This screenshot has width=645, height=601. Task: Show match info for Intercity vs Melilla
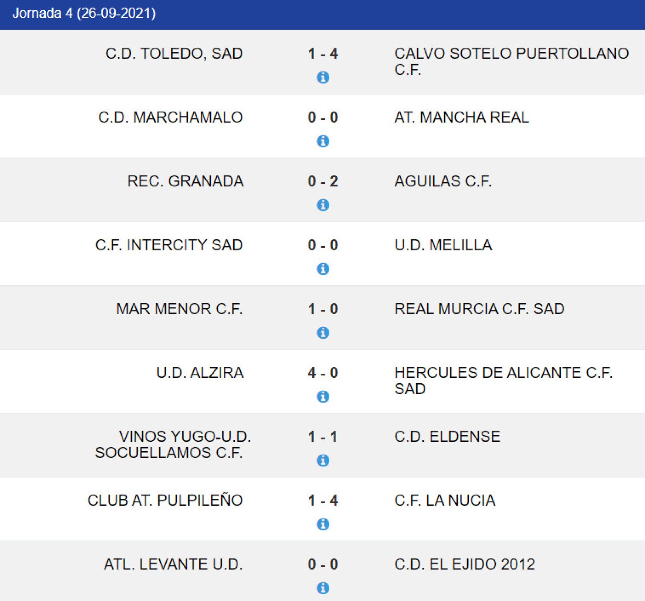pyautogui.click(x=323, y=269)
